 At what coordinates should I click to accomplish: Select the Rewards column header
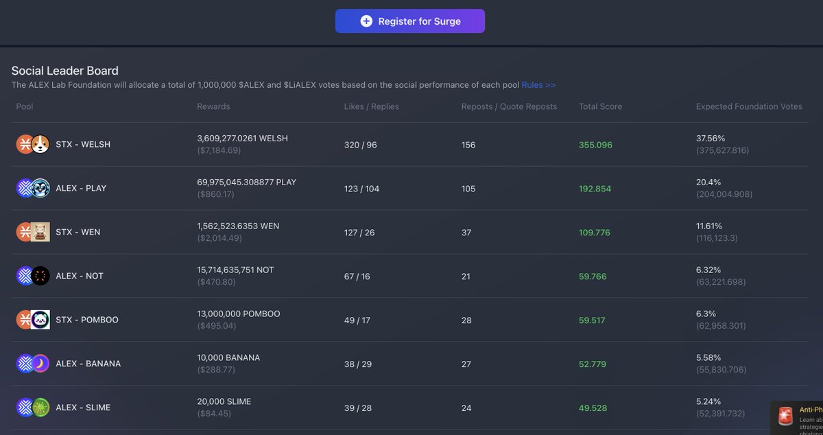[x=213, y=106]
